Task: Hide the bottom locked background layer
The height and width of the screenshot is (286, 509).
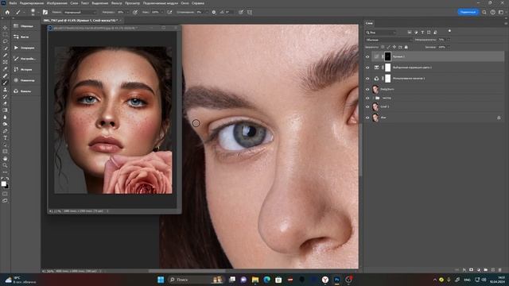Action: pyautogui.click(x=367, y=118)
